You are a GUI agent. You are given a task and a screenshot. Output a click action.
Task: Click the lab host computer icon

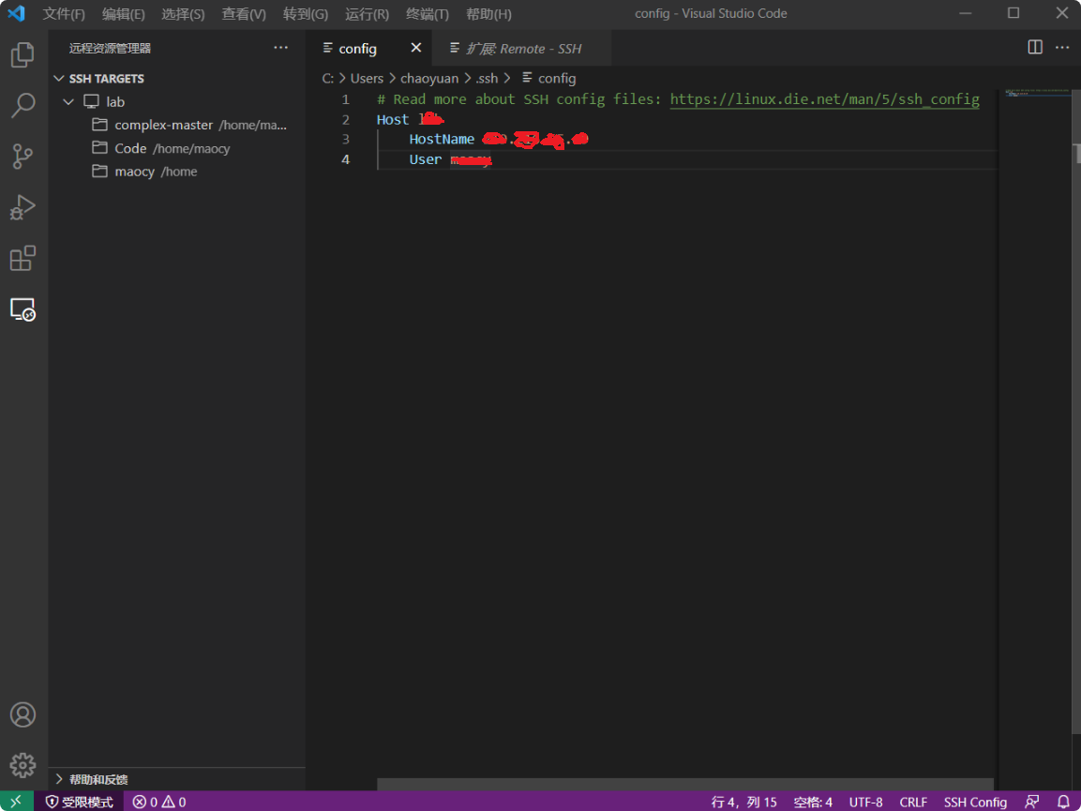(x=91, y=101)
